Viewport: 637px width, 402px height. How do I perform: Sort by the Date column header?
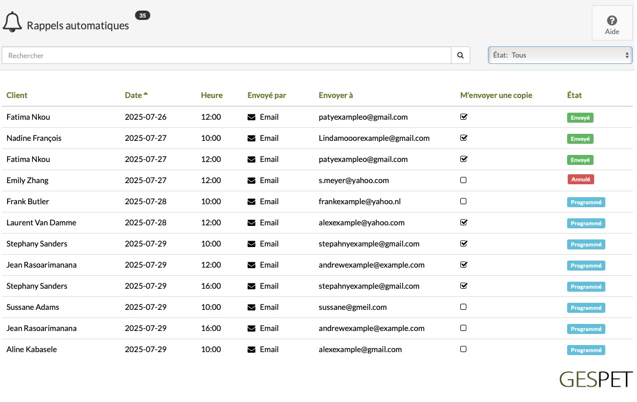coord(133,96)
